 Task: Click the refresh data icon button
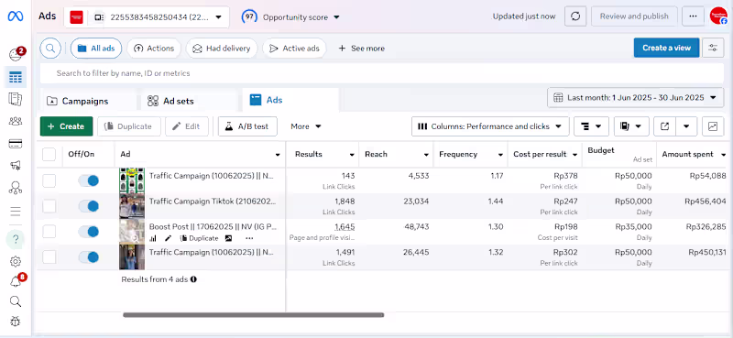pyautogui.click(x=575, y=16)
